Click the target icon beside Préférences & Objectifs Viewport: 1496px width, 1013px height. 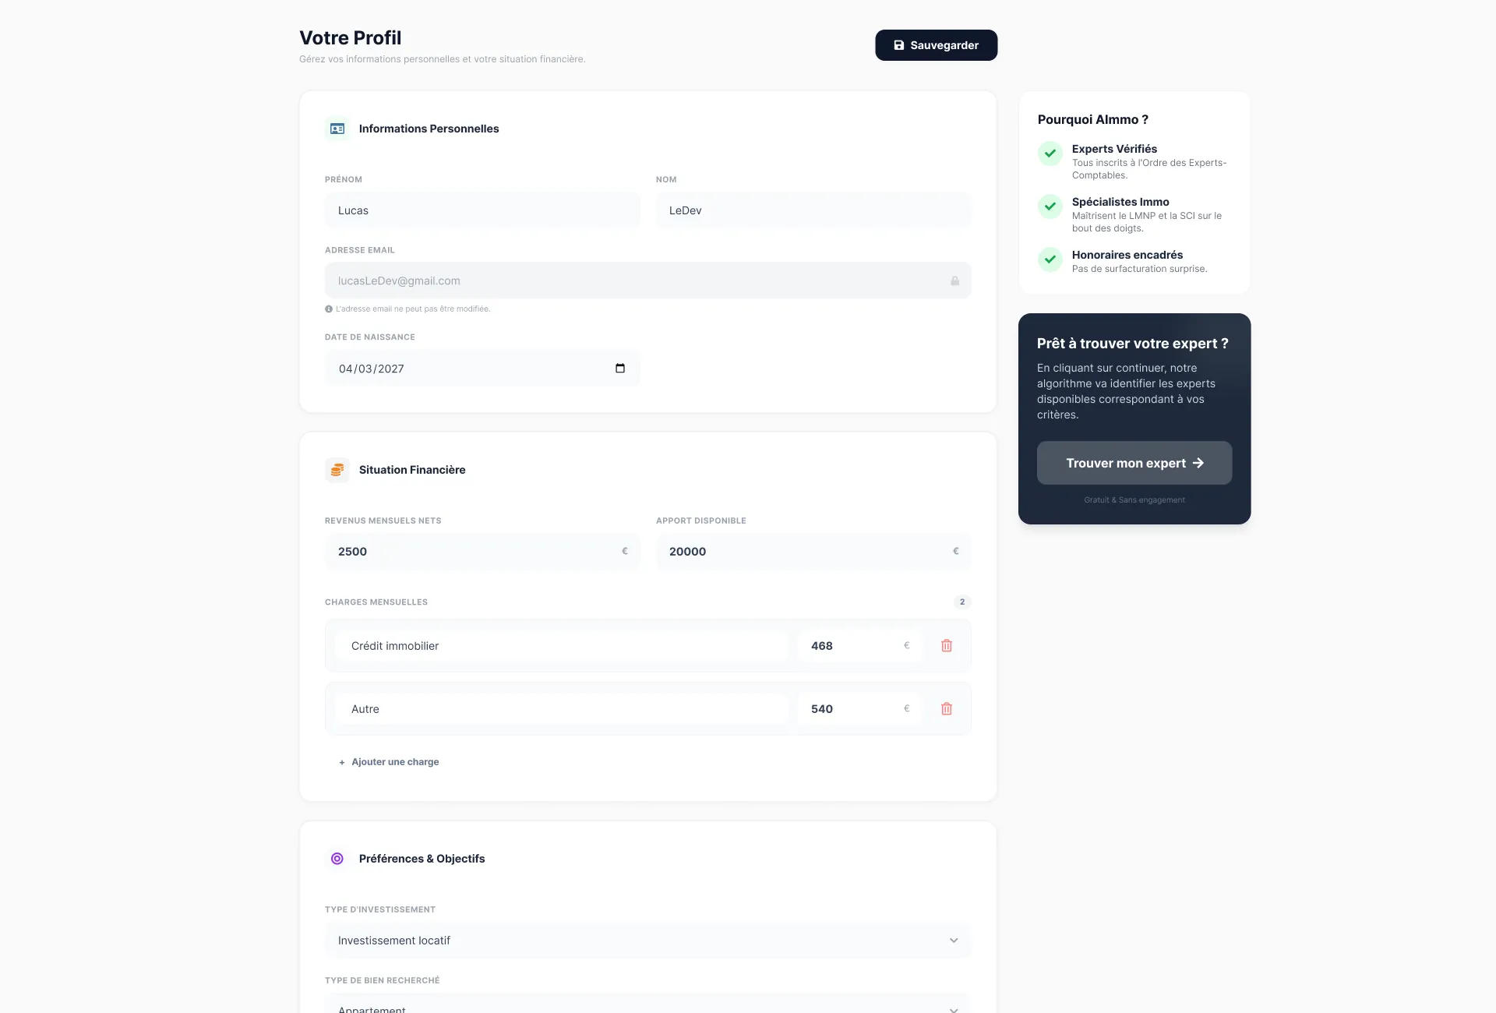(337, 859)
